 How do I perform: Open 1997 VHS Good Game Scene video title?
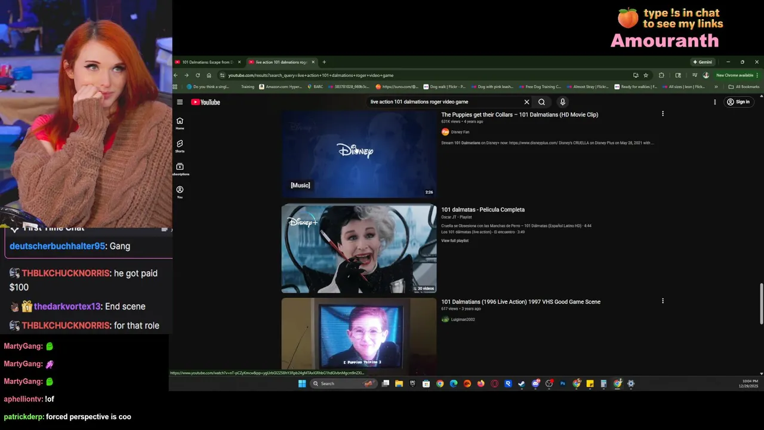[x=520, y=302]
